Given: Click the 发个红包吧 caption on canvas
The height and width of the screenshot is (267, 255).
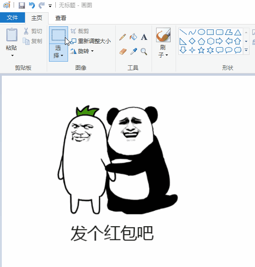Looking at the screenshot, I should click(112, 233).
